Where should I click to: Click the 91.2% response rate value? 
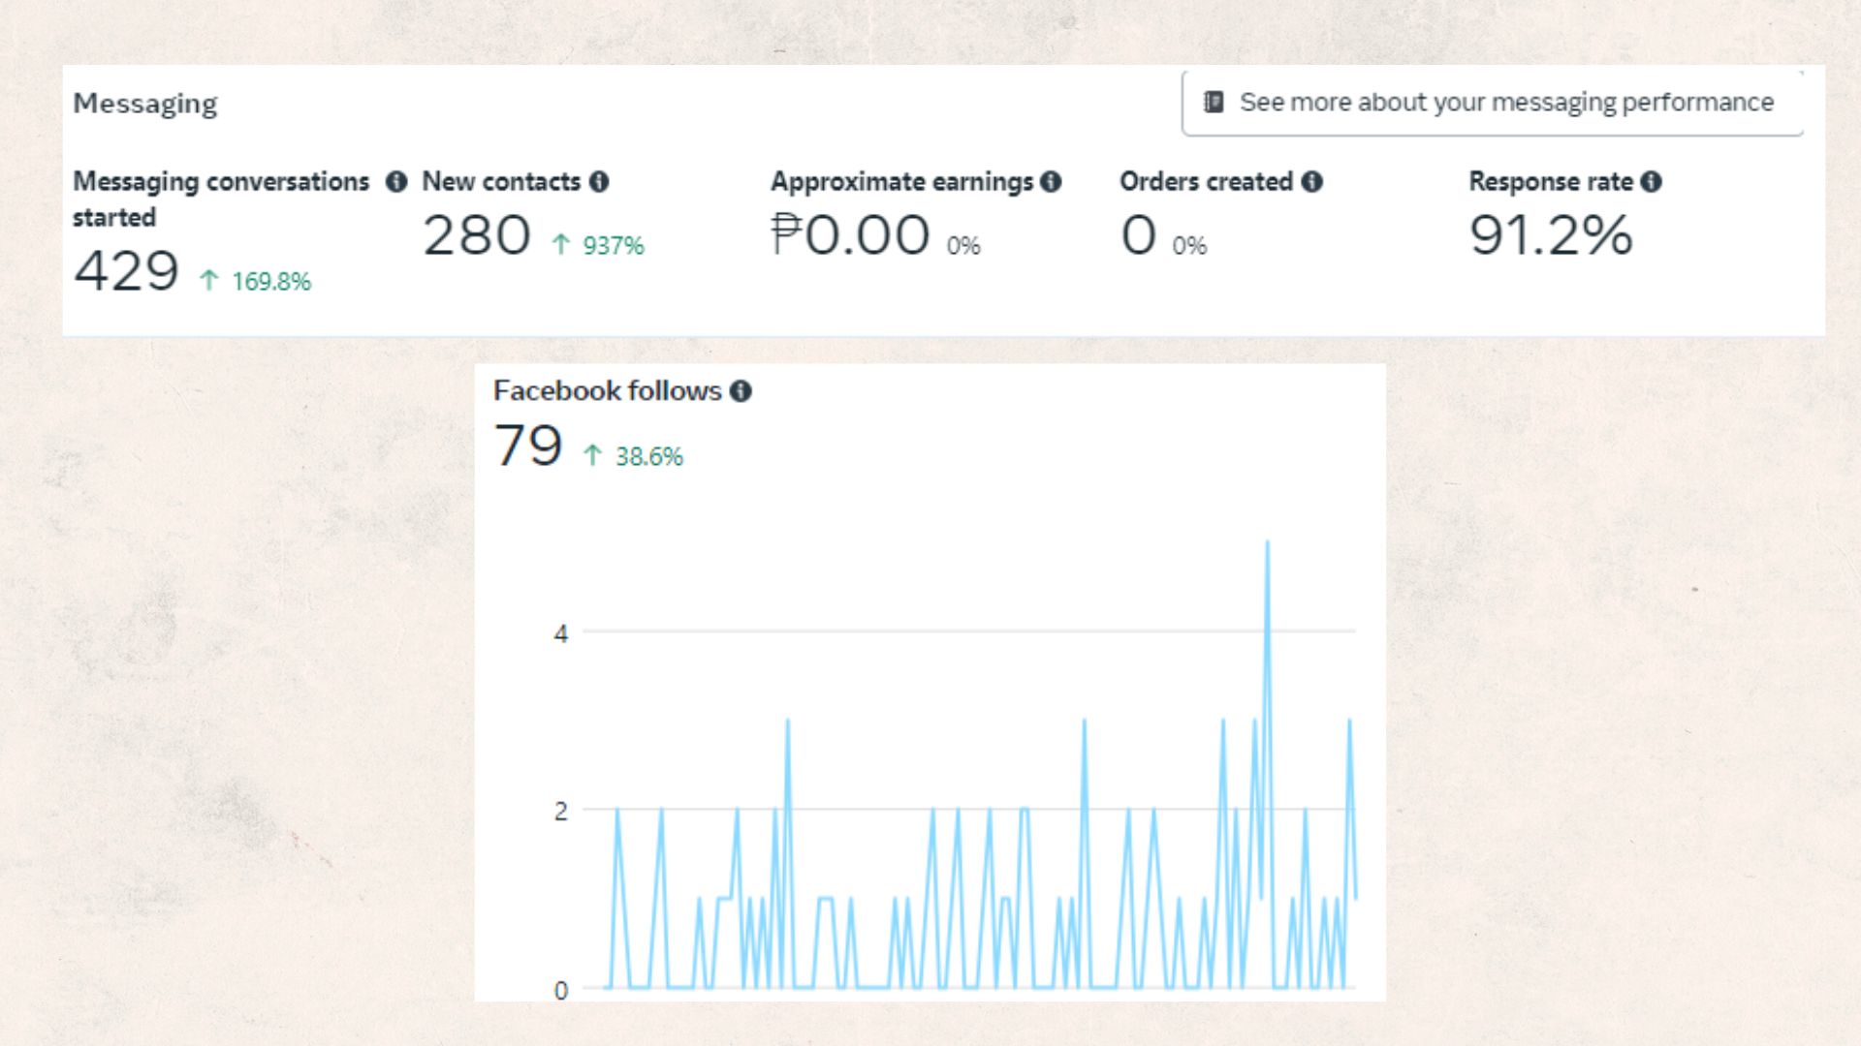pyautogui.click(x=1551, y=235)
